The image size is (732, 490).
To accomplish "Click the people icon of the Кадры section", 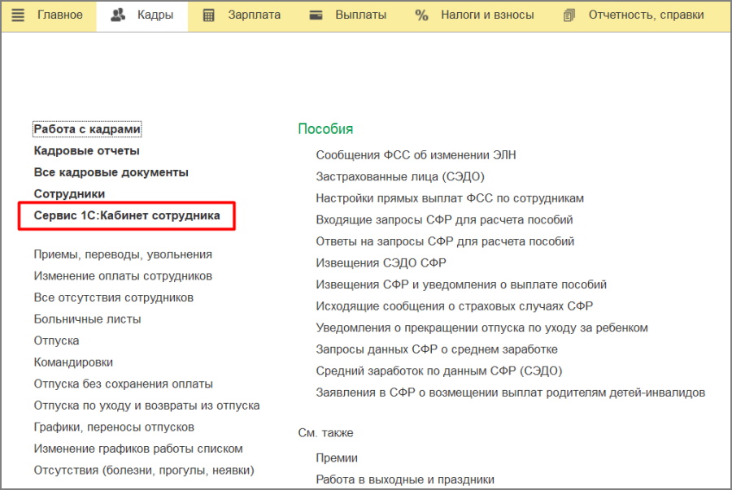I will pyautogui.click(x=118, y=15).
